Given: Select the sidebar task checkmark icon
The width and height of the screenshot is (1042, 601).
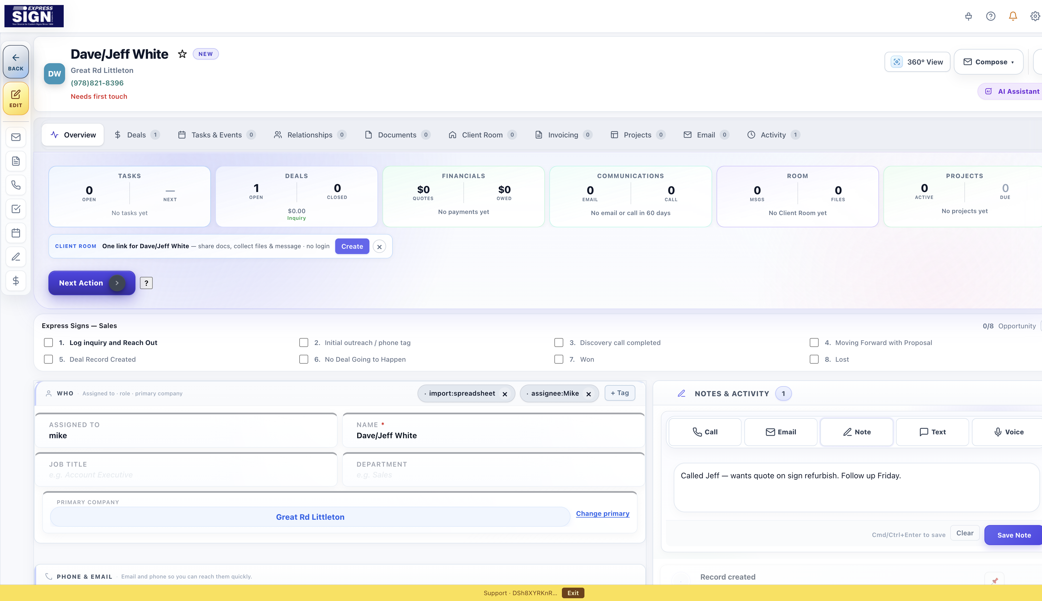Looking at the screenshot, I should 16,209.
